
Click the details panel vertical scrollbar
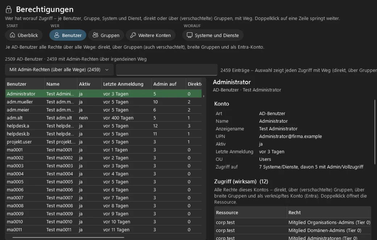[x=374, y=132]
